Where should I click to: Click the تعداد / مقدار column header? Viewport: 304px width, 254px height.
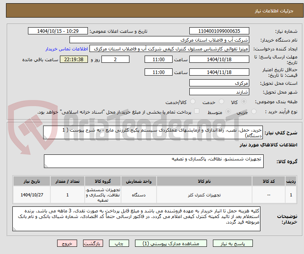[x=68, y=181]
